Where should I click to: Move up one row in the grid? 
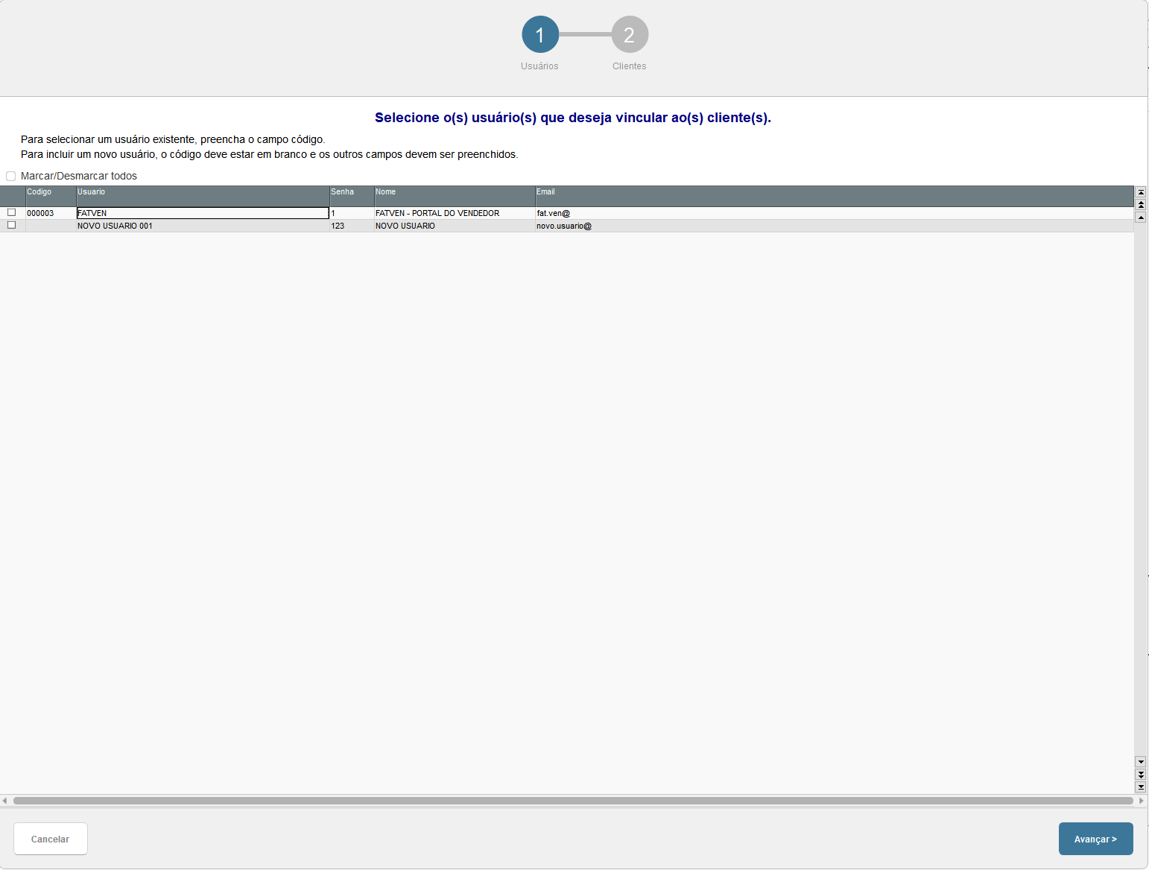pos(1140,218)
